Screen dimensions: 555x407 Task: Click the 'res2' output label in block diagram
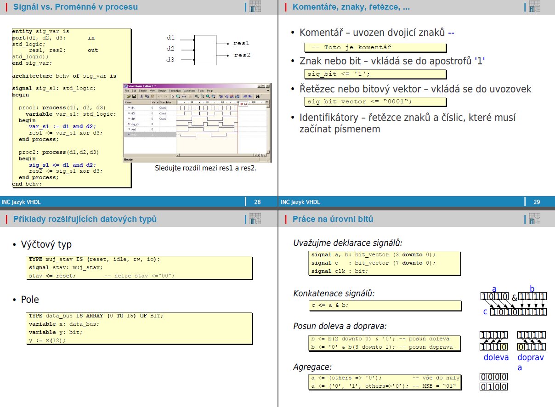pos(242,56)
